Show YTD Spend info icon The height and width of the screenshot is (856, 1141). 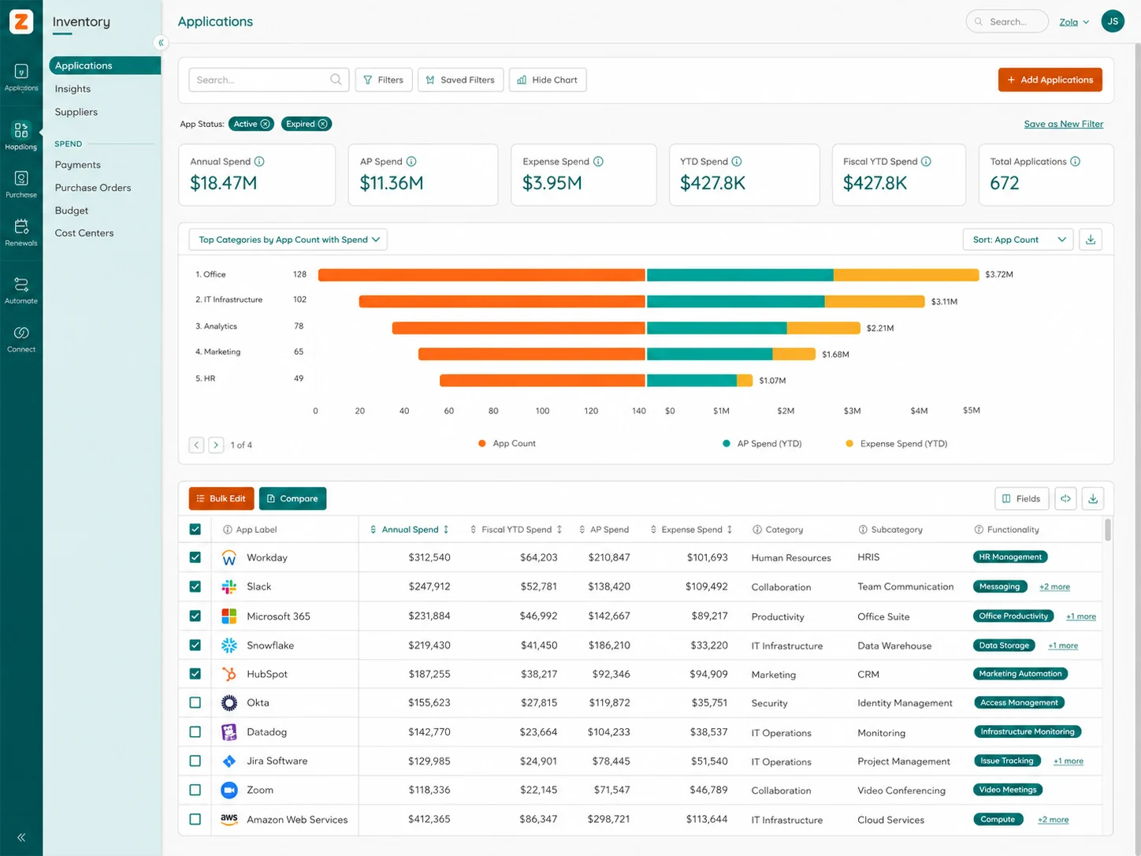tap(737, 162)
